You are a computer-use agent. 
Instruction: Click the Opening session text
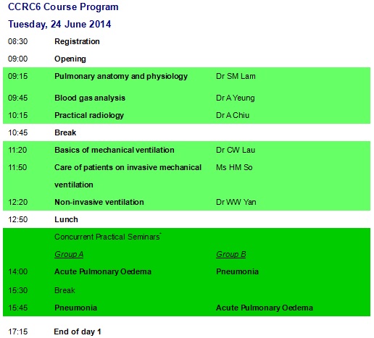tap(70, 59)
